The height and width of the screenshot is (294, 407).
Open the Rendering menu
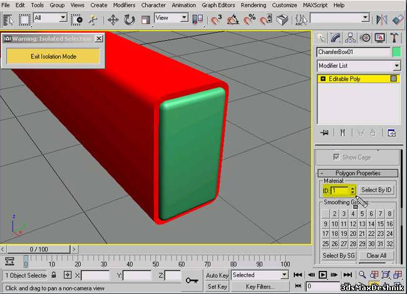(254, 5)
